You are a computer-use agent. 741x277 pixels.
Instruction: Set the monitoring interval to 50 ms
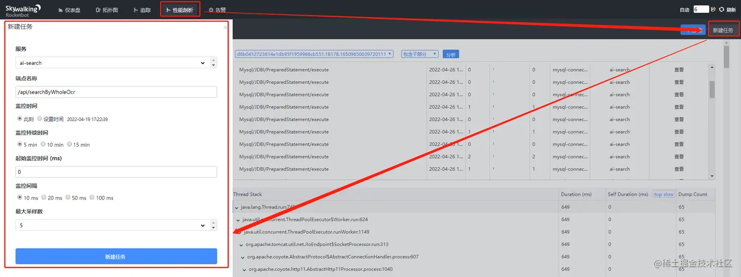(x=68, y=197)
